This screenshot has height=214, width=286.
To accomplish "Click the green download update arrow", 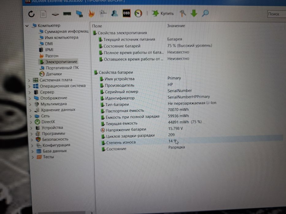I will click(194, 13).
